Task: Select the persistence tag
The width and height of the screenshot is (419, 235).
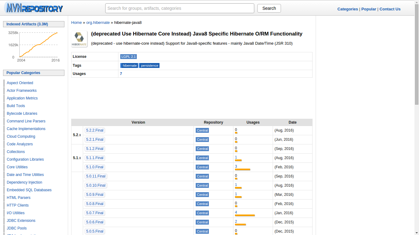Action: 149,65
